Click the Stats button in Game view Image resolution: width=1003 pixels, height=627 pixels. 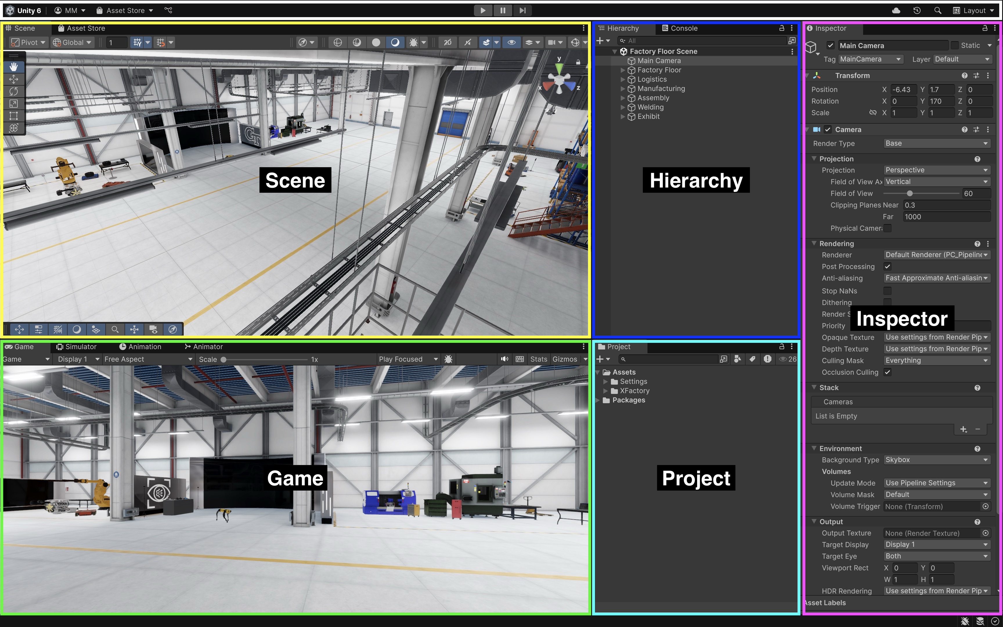538,359
